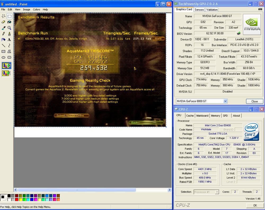Click the foreground/background color indicator box
The image size is (265, 210).
[x=3, y=198]
